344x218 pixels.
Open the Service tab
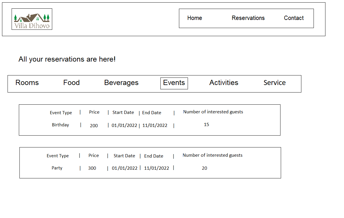coord(274,83)
